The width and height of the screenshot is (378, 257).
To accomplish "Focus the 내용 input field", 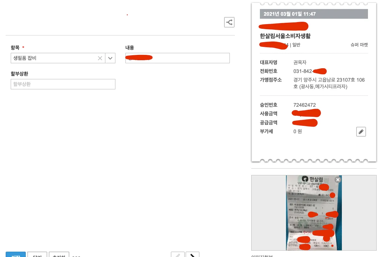I will tap(177, 58).
